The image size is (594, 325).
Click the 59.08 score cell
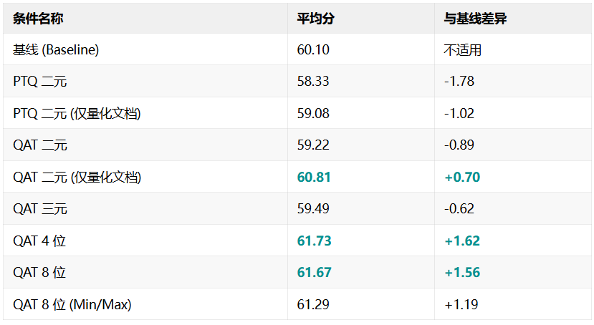[313, 114]
